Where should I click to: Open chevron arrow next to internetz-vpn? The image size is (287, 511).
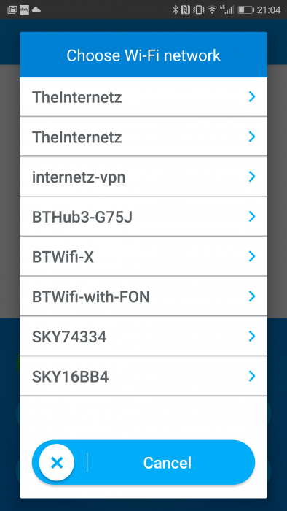(251, 177)
